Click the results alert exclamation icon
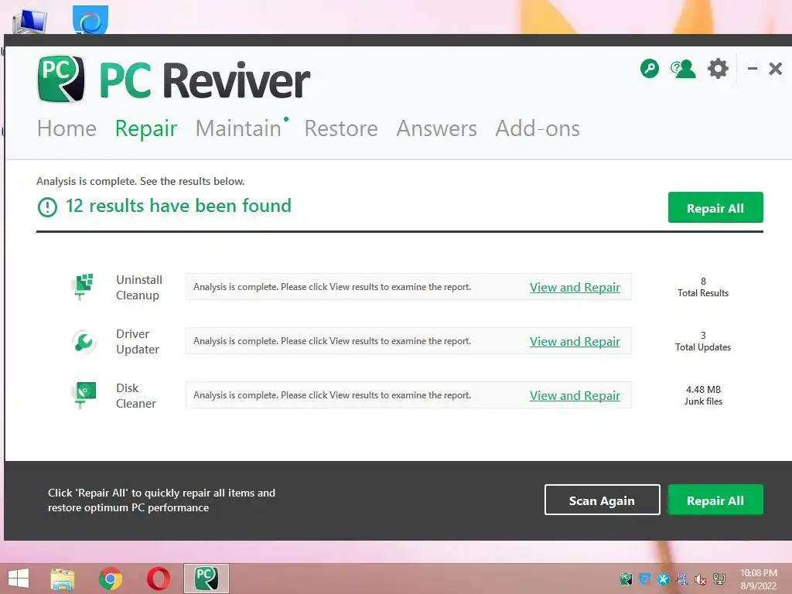This screenshot has width=792, height=594. [47, 207]
